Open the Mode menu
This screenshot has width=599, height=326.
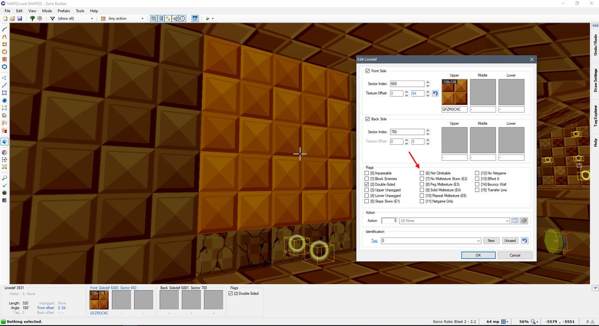(47, 11)
